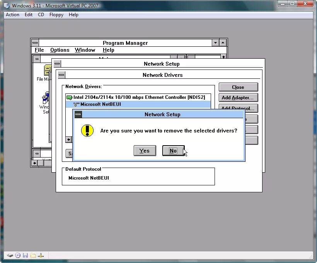The width and height of the screenshot is (317, 263).
Task: Open Program Manager's File menu
Action: click(x=39, y=50)
